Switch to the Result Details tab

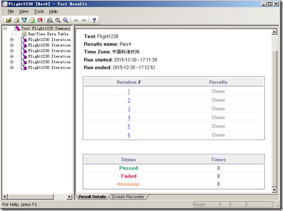point(92,197)
